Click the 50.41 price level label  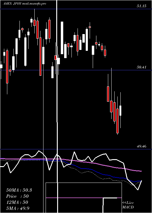tap(142, 67)
